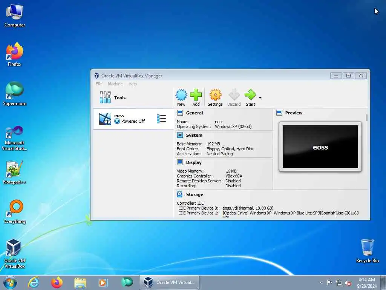Image resolution: width=386 pixels, height=290 pixels.
Task: Click eoss.vdi (Normal, 10.00 GB) entry
Action: tap(248, 208)
